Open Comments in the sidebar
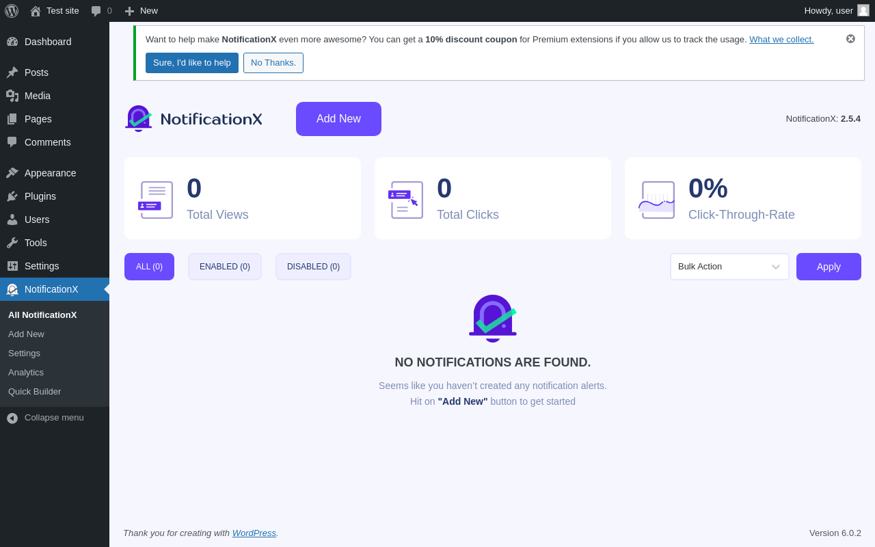This screenshot has width=875, height=547. [55, 142]
